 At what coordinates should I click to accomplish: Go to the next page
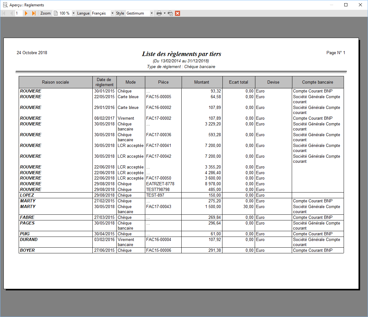pos(26,13)
